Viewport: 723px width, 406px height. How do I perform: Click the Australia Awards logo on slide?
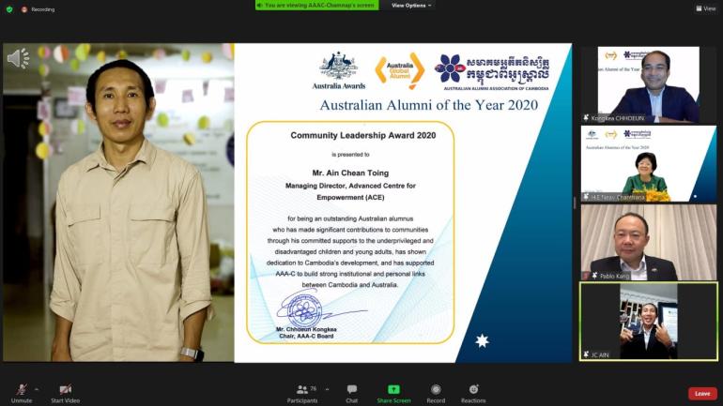pyautogui.click(x=339, y=70)
